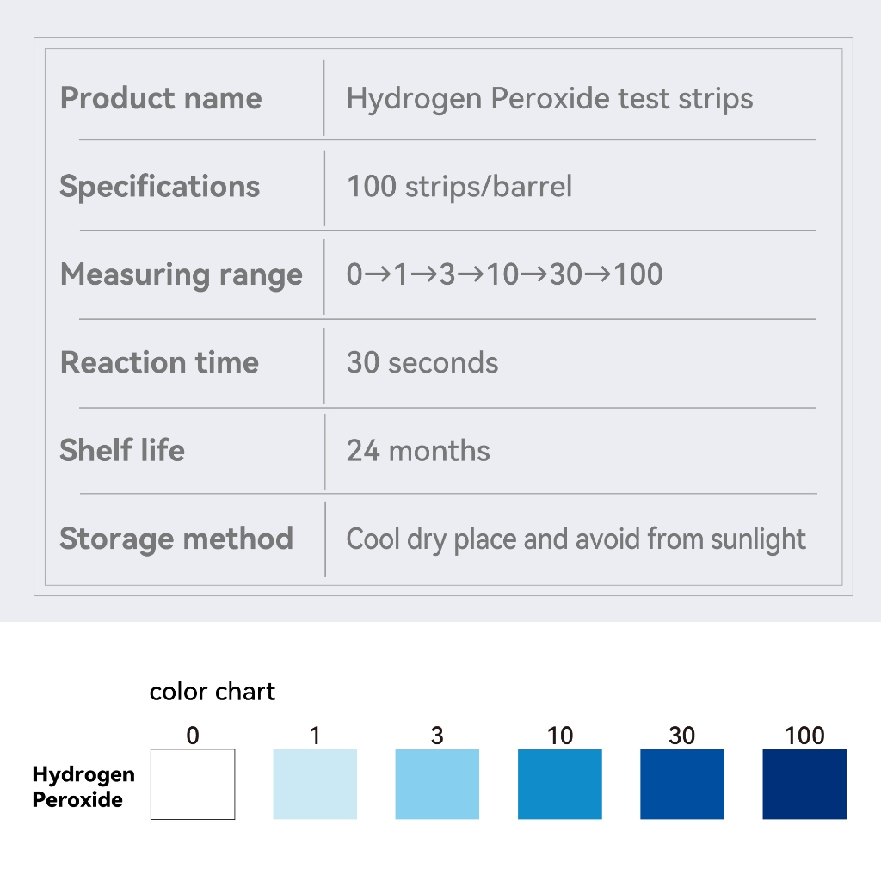Select the 'Specifications' row label

(160, 187)
